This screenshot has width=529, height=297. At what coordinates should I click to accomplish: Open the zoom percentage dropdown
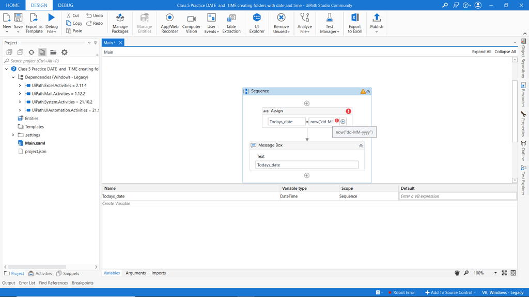click(495, 273)
